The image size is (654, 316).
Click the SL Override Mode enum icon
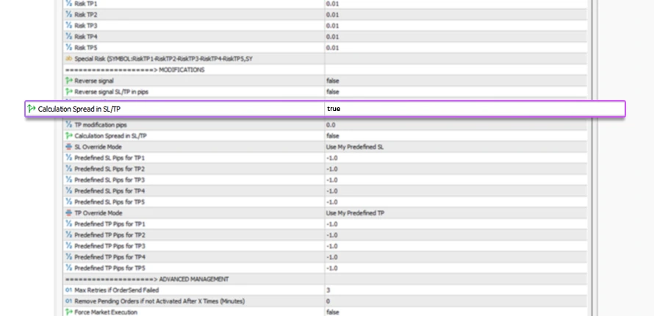(69, 147)
